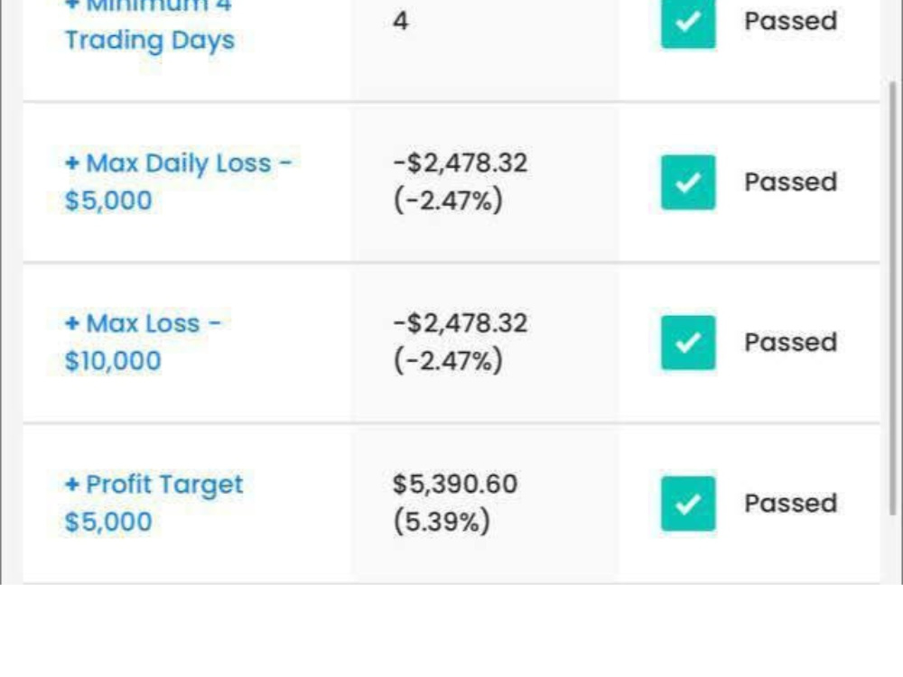The width and height of the screenshot is (903, 677).
Task: Toggle the Max Daily Loss green checkbox
Action: [688, 182]
